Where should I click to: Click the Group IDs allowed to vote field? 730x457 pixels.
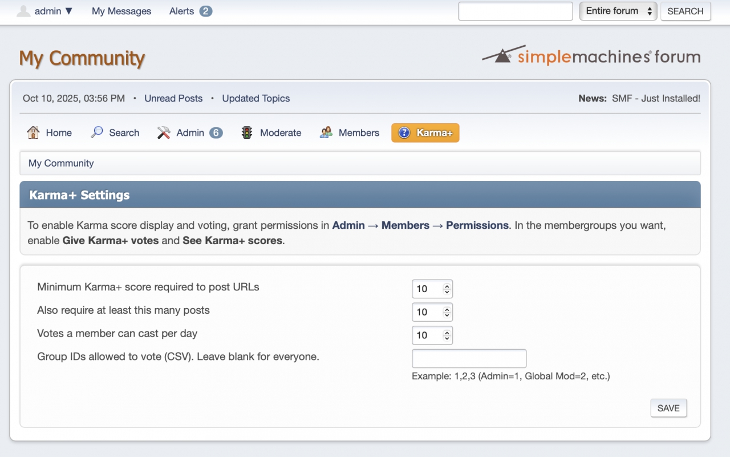[469, 359]
